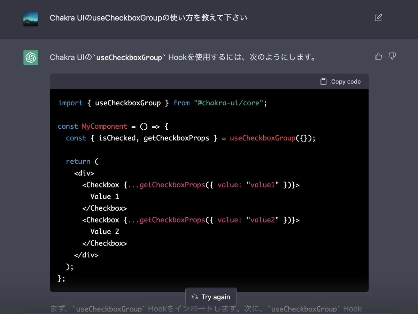This screenshot has height=314, width=418.
Task: Click the user profile avatar
Action: pos(31,19)
